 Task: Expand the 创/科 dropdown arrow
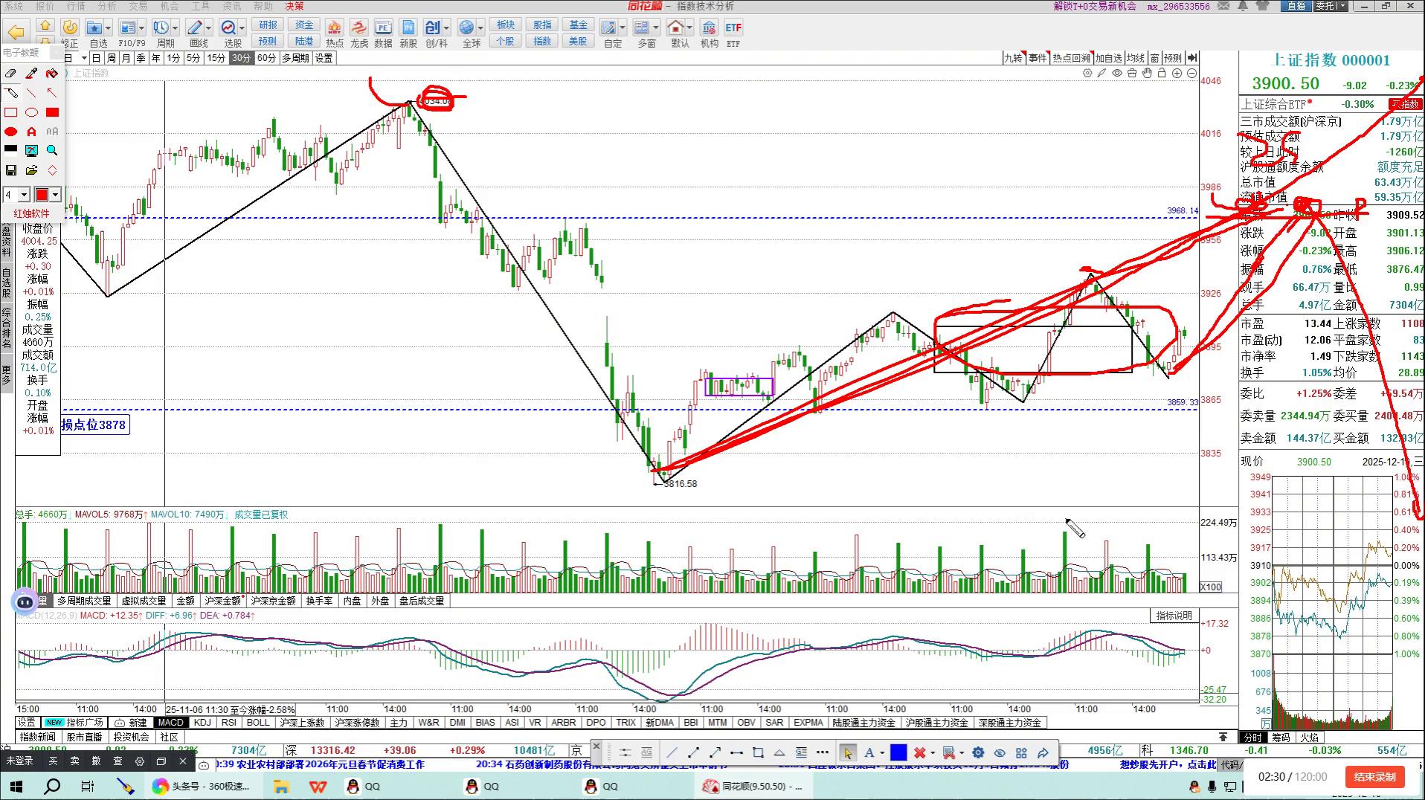[x=446, y=28]
